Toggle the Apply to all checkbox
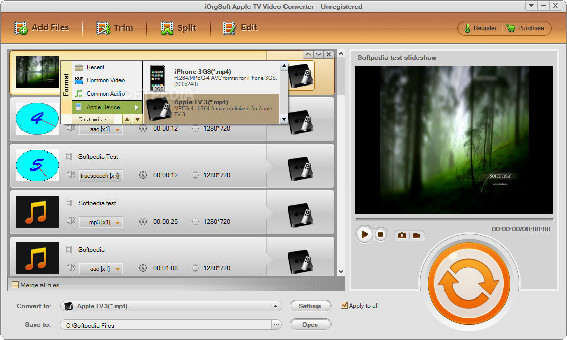This screenshot has width=567, height=340. tap(344, 305)
